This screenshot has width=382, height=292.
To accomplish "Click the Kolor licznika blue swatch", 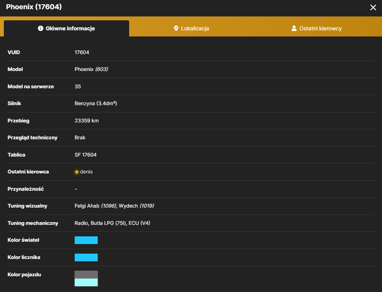I will point(86,257).
